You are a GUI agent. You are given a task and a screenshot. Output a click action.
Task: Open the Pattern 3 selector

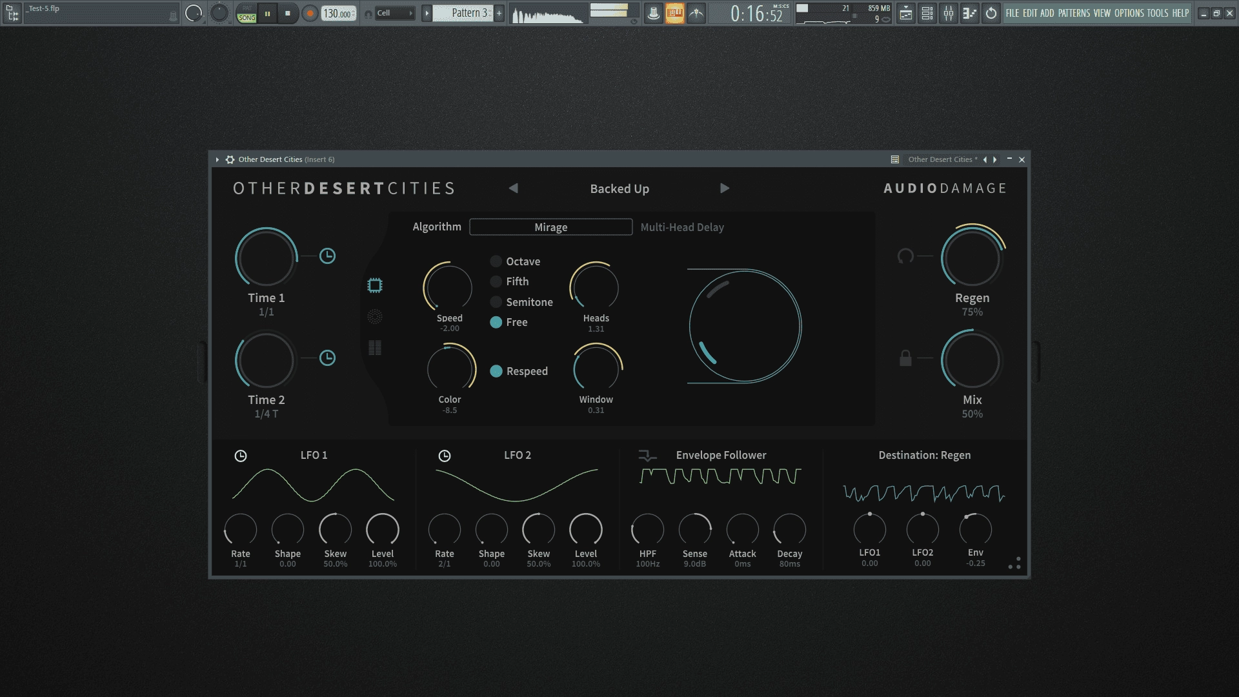[x=463, y=13]
